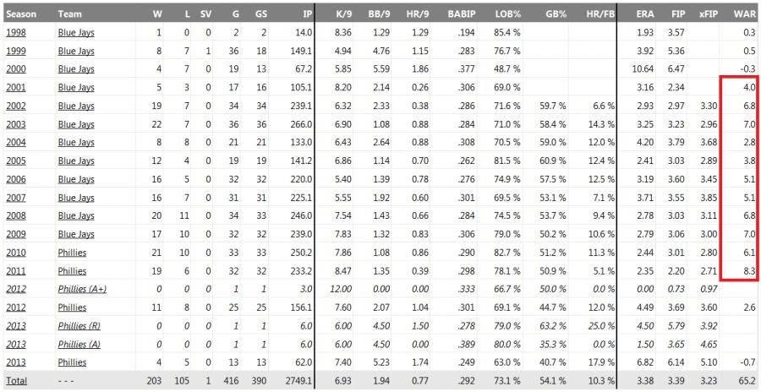Open Phillies link in 2010 row
The height and width of the screenshot is (392, 761).
coord(72,252)
